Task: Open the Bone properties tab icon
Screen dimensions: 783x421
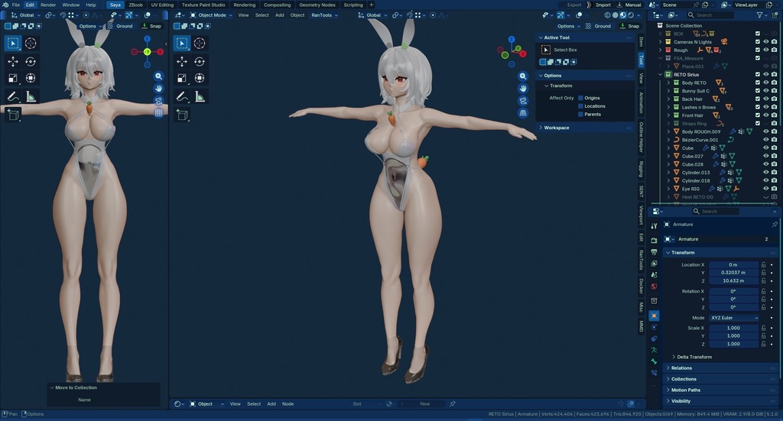Action: 654,361
